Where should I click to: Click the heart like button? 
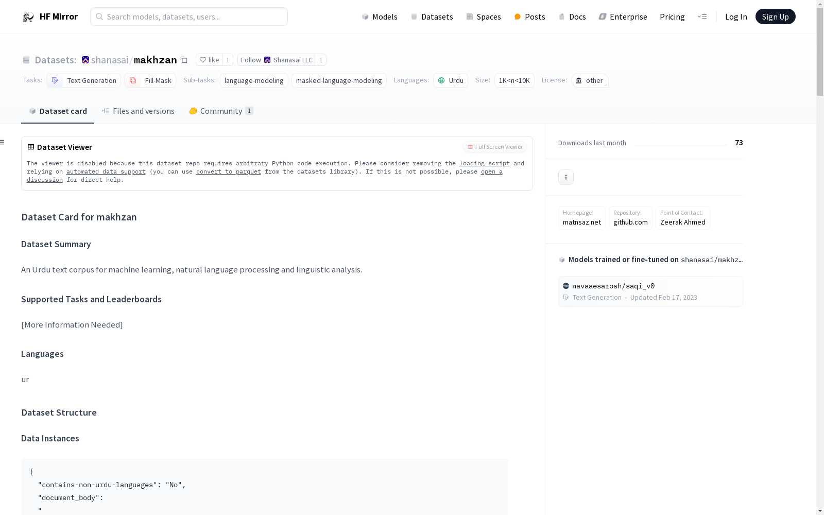coord(209,60)
